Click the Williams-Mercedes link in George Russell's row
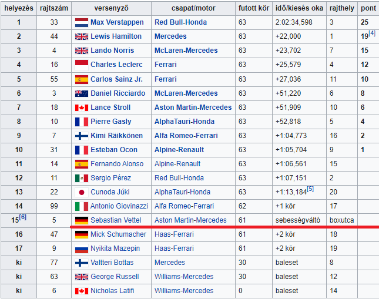The width and height of the screenshot is (379, 299). [184, 277]
